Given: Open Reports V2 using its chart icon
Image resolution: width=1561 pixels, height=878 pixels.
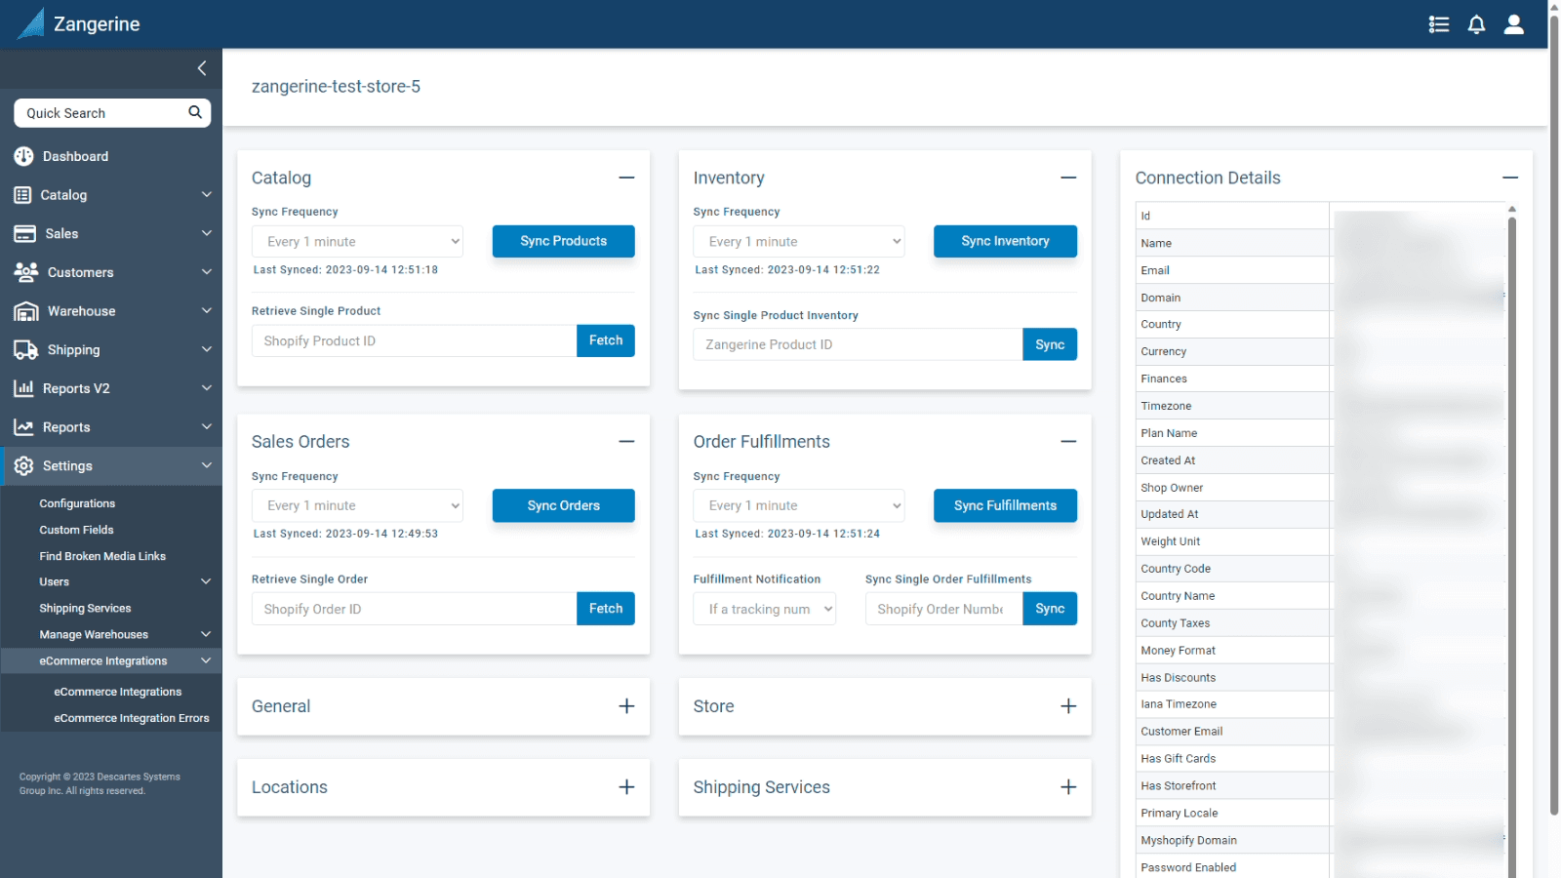Looking at the screenshot, I should [x=23, y=387].
